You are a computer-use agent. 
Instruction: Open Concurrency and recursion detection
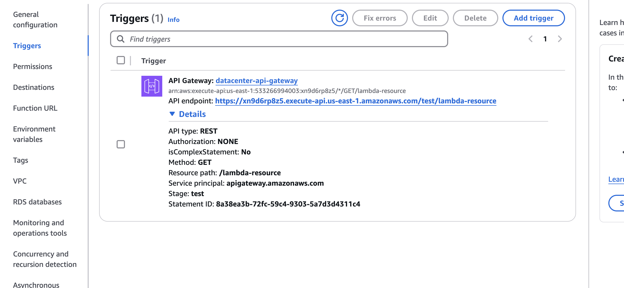pos(45,259)
